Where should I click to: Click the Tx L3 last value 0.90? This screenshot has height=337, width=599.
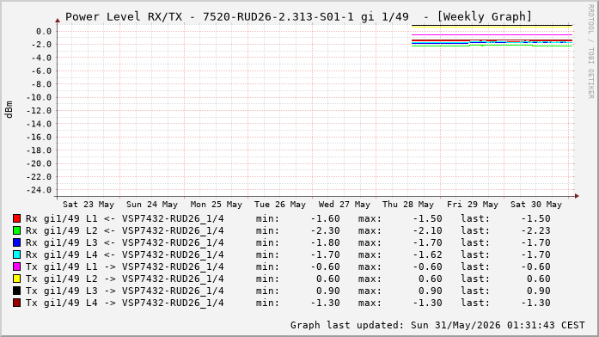click(539, 291)
